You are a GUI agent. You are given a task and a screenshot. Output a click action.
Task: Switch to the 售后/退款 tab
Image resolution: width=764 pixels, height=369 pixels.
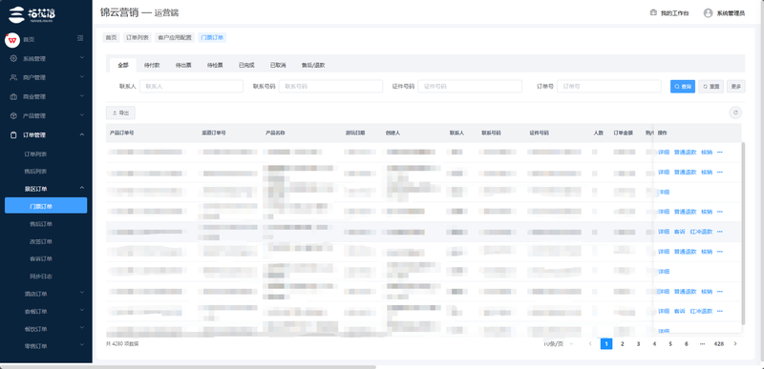pyautogui.click(x=313, y=65)
